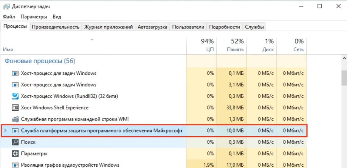Open the Вид menu
Viewport: 347px width, 168px height.
[57, 17]
